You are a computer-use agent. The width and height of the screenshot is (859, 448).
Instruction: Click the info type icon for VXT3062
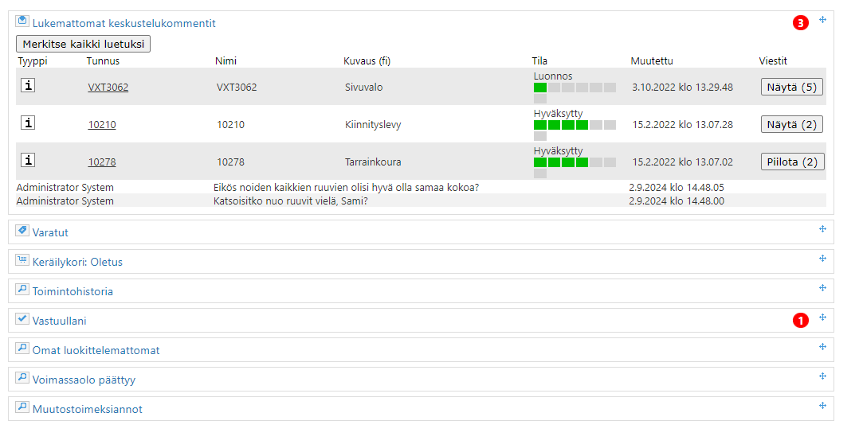28,86
